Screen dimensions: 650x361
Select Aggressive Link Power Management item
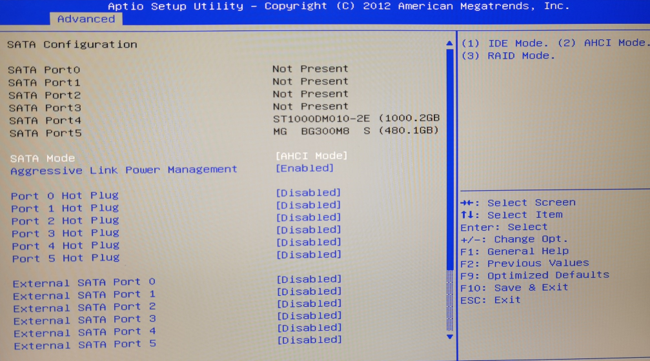point(124,170)
